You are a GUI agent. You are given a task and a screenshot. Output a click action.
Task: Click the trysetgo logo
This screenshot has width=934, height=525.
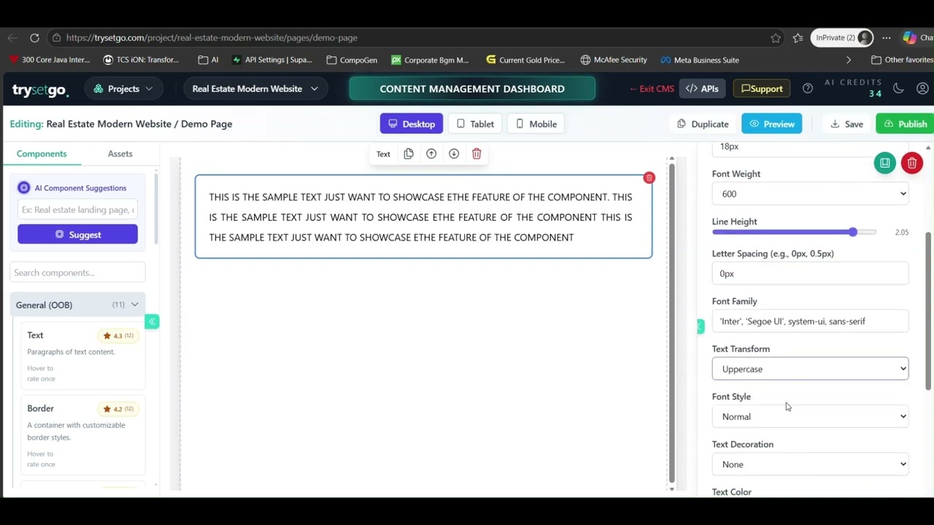tap(40, 89)
